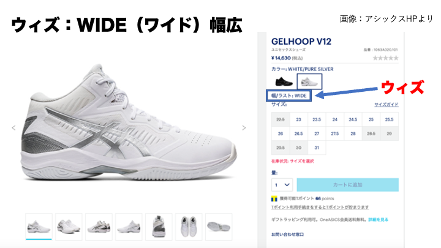View the pair-of-shoes second thumbnail

[x=69, y=227]
